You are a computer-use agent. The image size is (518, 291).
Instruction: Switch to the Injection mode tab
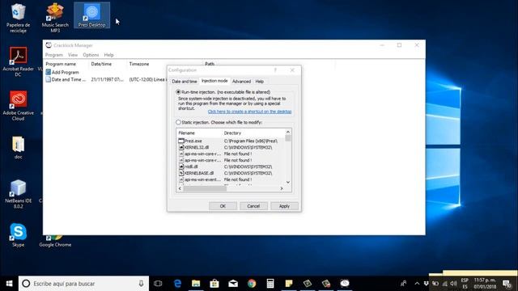(214, 81)
